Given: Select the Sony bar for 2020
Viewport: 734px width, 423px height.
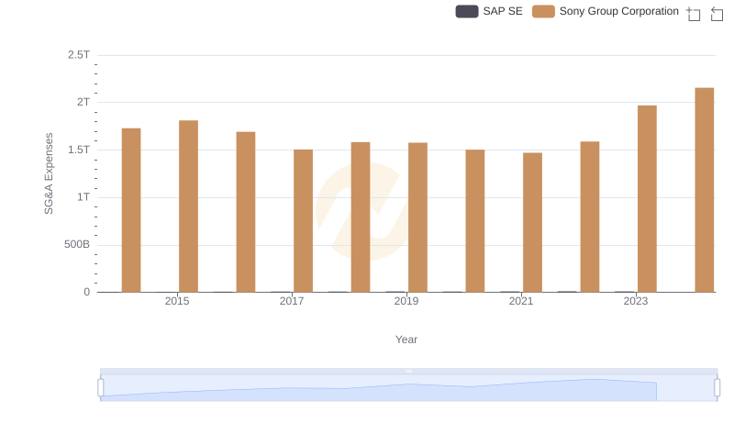Looking at the screenshot, I should (475, 221).
